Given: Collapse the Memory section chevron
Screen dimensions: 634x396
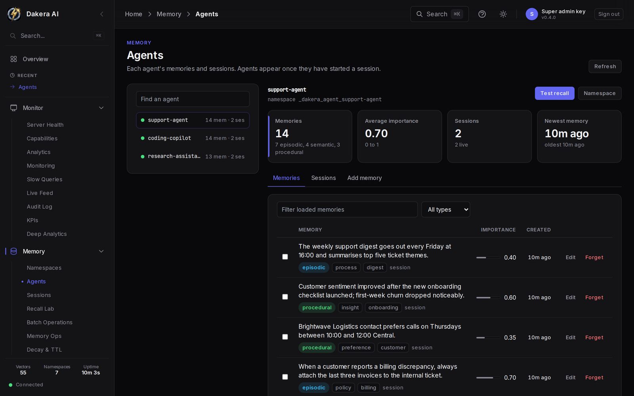Looking at the screenshot, I should tap(101, 251).
